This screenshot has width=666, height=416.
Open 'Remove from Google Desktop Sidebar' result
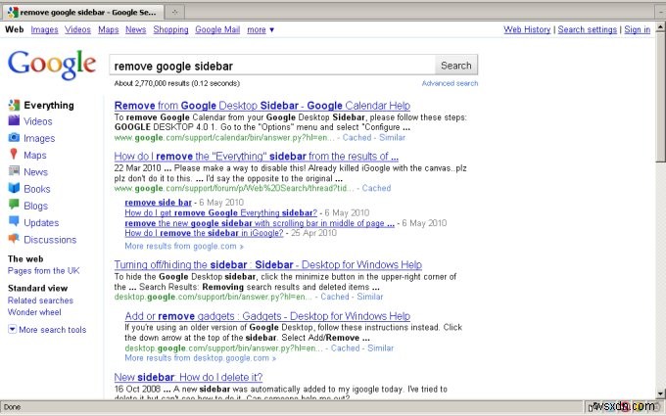(262, 106)
